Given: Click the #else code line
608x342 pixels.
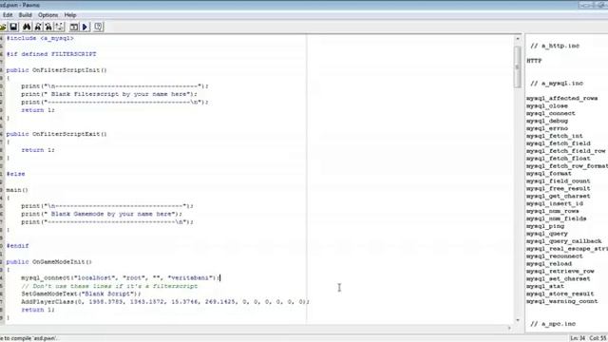Looking at the screenshot, I should click(15, 174).
